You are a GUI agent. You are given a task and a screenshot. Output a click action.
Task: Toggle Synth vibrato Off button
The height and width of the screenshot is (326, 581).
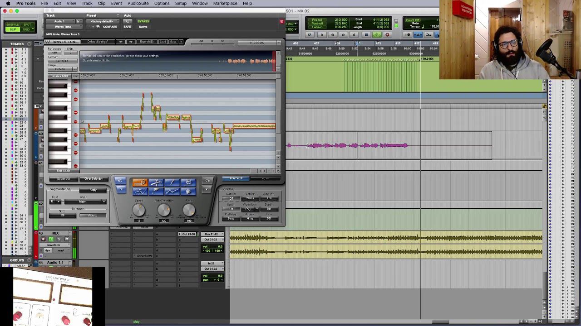[231, 210]
